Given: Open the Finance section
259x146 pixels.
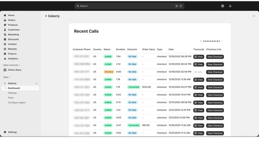Looking at the screenshot, I should tap(12, 54).
